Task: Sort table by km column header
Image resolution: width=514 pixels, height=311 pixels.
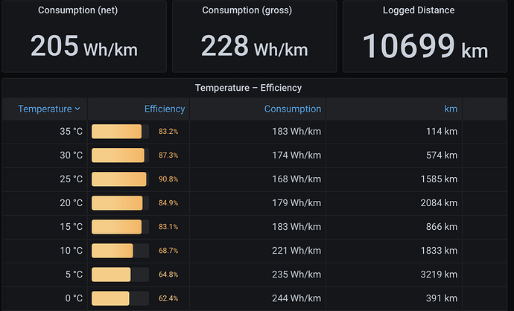Action: pos(451,109)
